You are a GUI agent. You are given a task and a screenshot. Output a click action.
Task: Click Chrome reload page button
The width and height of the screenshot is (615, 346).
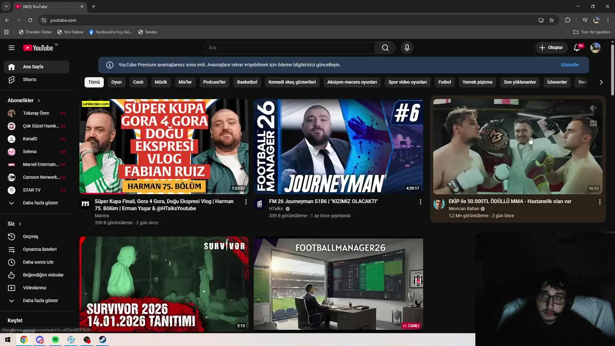click(30, 20)
